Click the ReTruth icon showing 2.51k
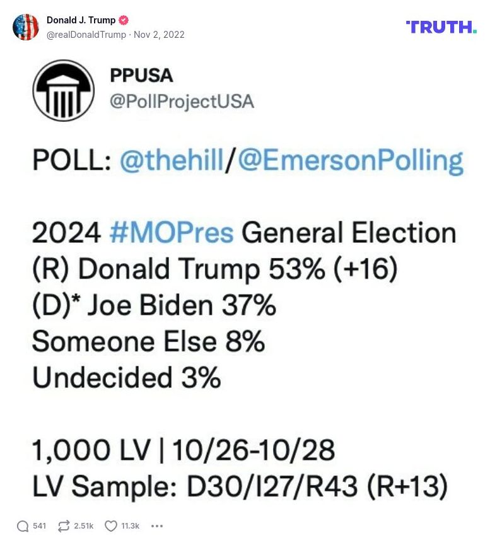Screen dimensions: 490x545 click(62, 525)
